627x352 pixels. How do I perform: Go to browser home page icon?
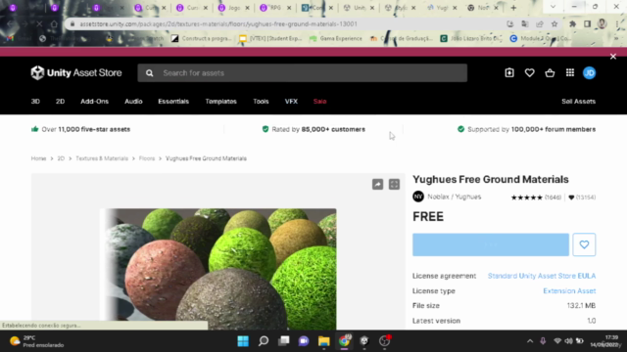54,23
